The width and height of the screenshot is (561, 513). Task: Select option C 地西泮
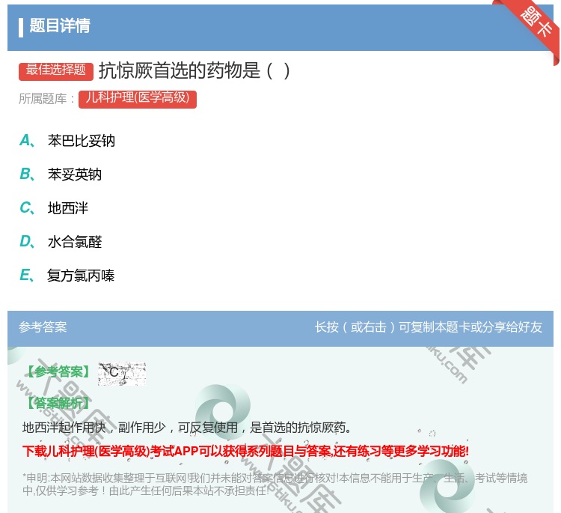(54, 208)
